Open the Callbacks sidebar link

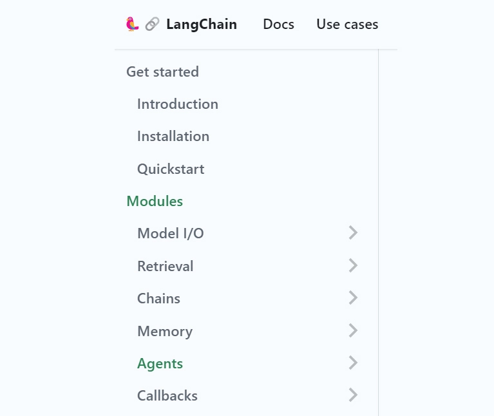click(x=167, y=395)
